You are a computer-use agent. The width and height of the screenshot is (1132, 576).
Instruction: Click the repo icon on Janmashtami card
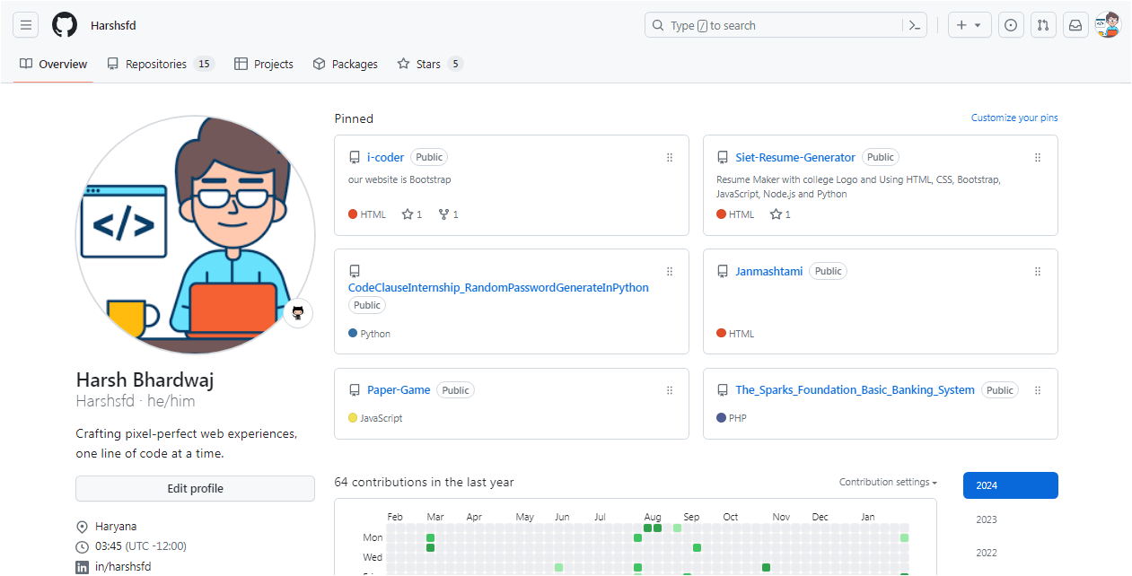click(x=723, y=271)
